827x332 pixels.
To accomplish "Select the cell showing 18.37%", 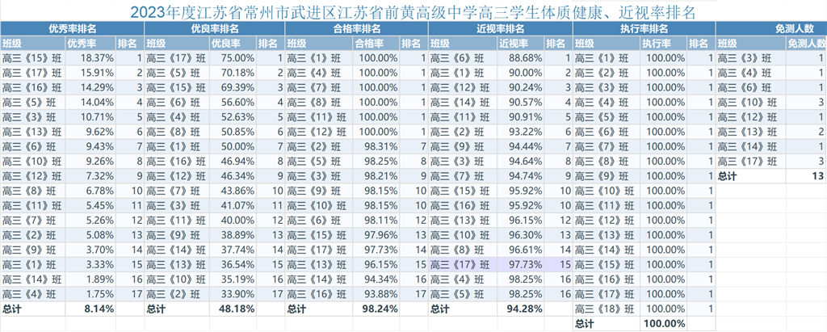I will [x=90, y=59].
